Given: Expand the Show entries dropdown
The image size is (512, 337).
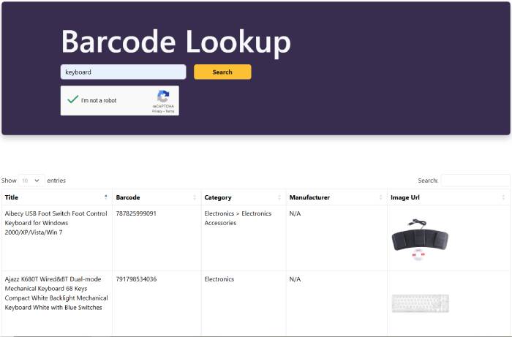Looking at the screenshot, I should (31, 181).
